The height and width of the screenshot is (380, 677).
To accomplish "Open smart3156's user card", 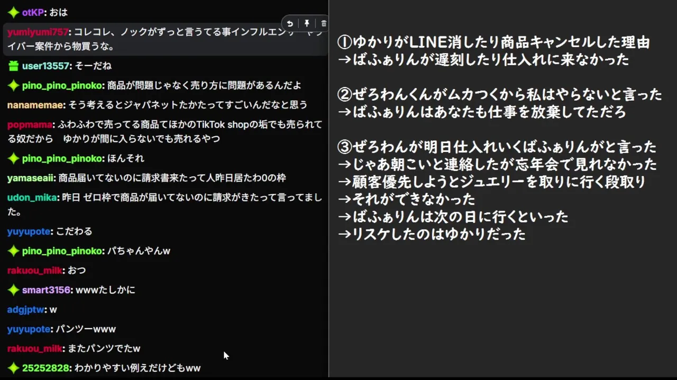I will coord(46,290).
